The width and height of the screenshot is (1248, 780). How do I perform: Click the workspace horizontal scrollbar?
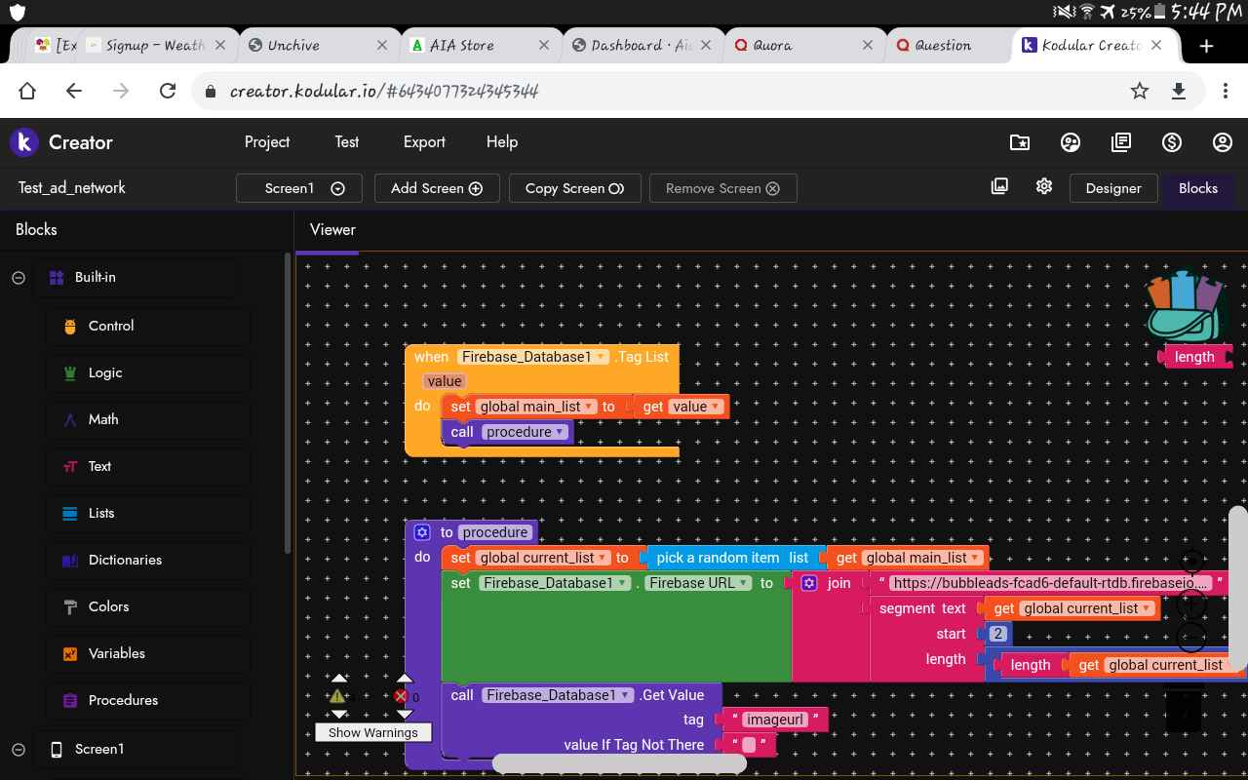click(619, 763)
